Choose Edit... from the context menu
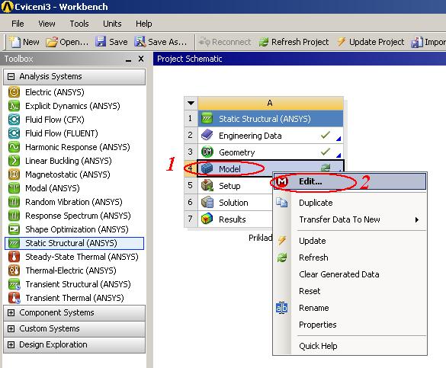The image size is (446, 368). 350,181
